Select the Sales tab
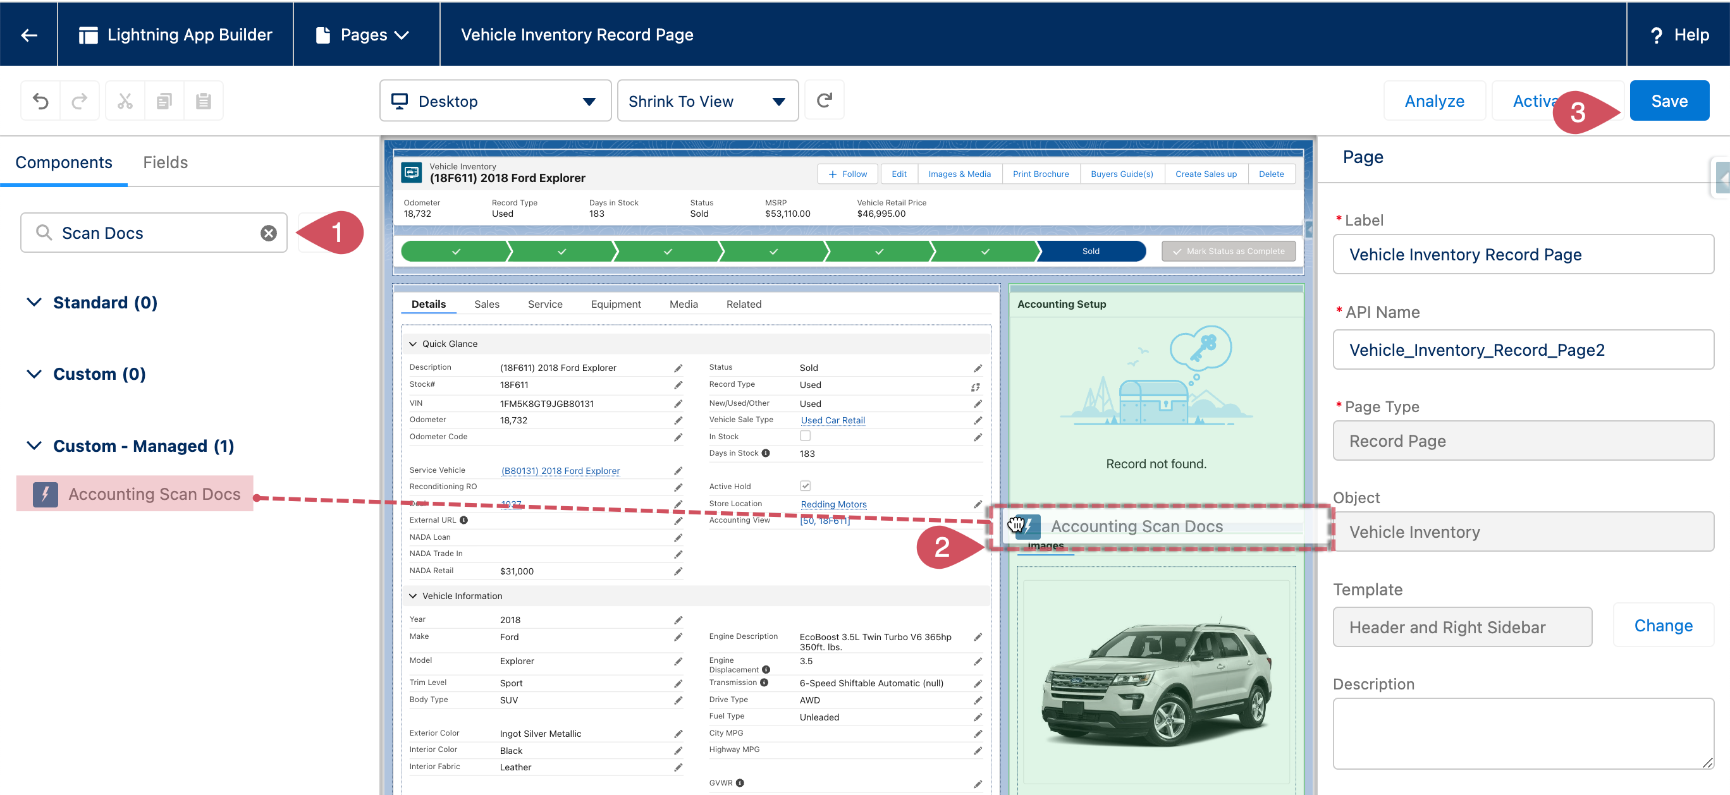The width and height of the screenshot is (1730, 795). pos(487,304)
